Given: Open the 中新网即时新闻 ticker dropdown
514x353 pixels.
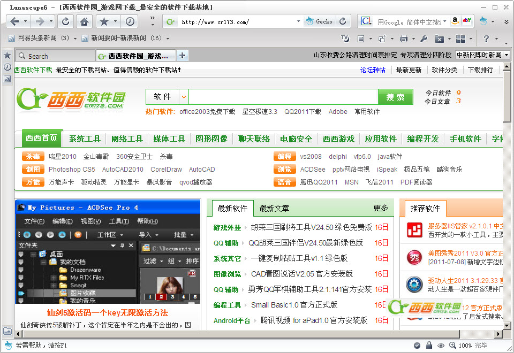Looking at the screenshot, I should pyautogui.click(x=507, y=55).
